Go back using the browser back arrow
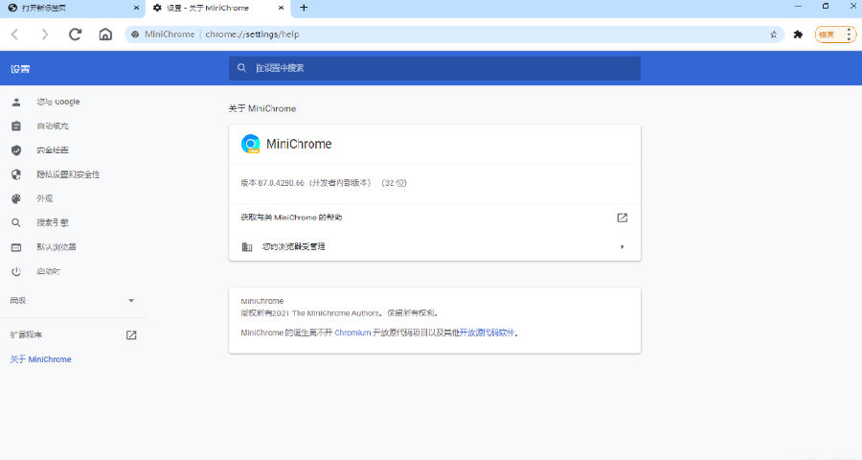This screenshot has width=862, height=460. pos(14,34)
